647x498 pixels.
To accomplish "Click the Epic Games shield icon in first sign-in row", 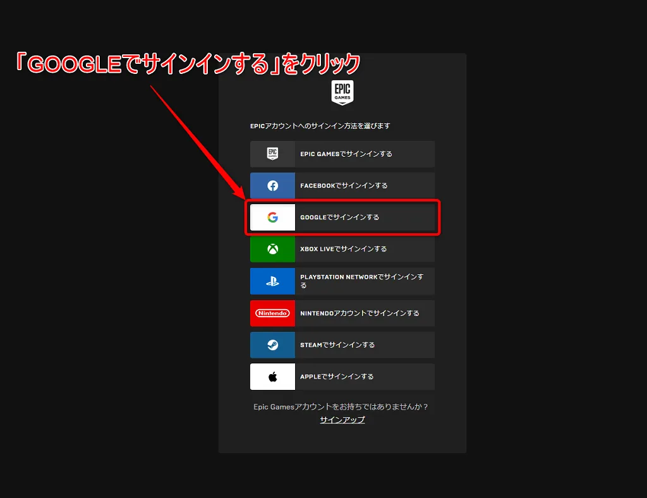I will pyautogui.click(x=272, y=154).
